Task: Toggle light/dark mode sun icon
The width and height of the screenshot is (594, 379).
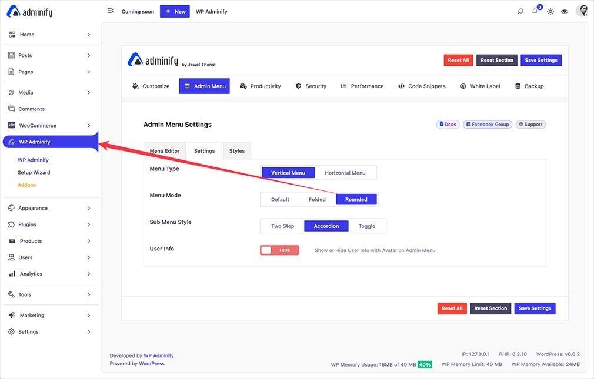Action: (x=550, y=11)
